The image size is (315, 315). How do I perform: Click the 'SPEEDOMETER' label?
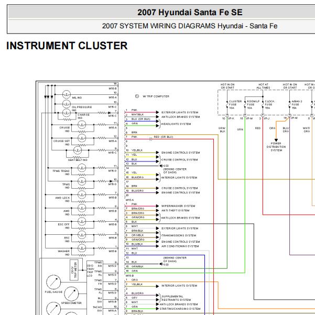(71, 303)
